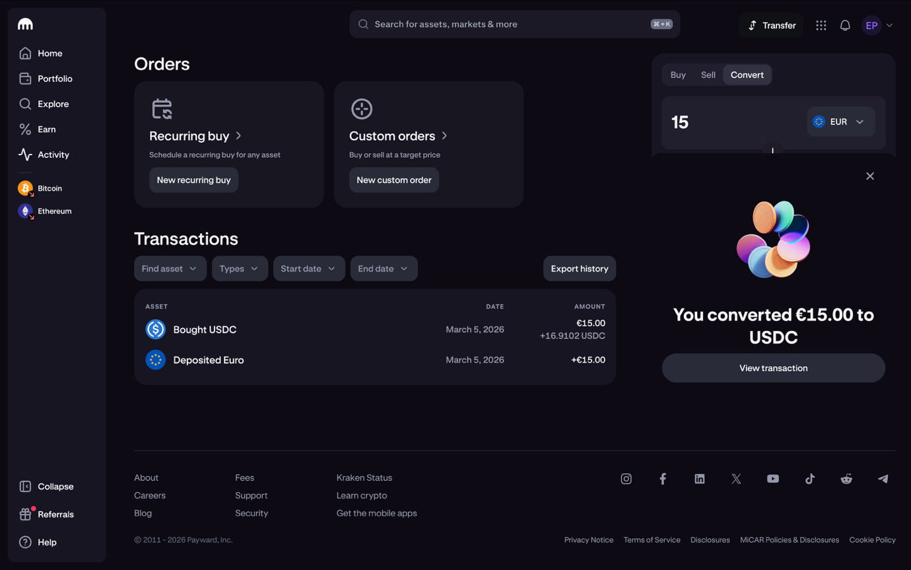Image resolution: width=911 pixels, height=570 pixels.
Task: Click the Ethereum coin icon in sidebar
Action: pyautogui.click(x=25, y=211)
